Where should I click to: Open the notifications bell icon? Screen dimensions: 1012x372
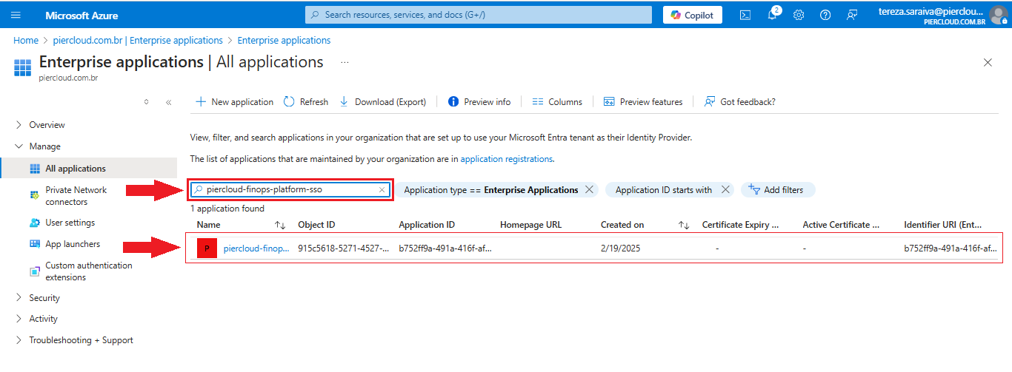(x=772, y=15)
